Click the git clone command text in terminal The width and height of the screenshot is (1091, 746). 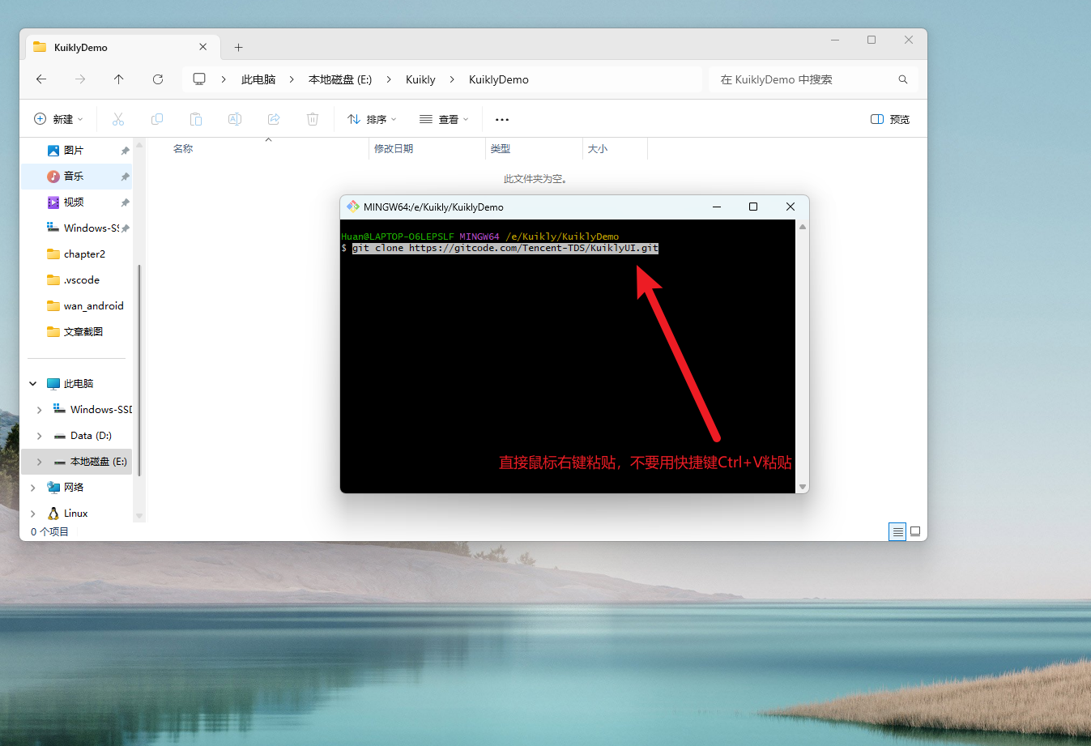point(505,248)
